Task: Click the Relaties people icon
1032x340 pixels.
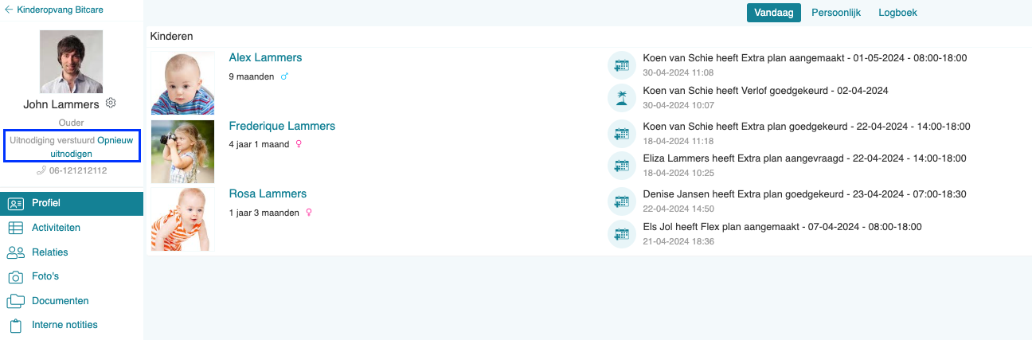Action: pyautogui.click(x=16, y=252)
